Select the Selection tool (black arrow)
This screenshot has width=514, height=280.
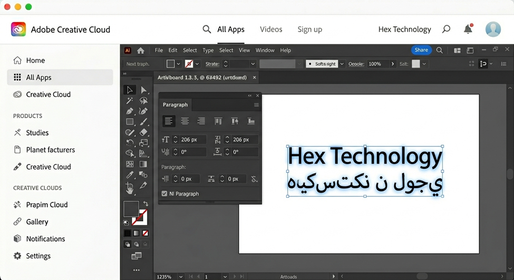point(130,90)
